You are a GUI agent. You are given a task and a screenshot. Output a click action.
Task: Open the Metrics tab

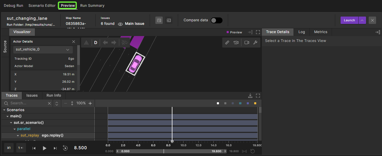click(320, 32)
